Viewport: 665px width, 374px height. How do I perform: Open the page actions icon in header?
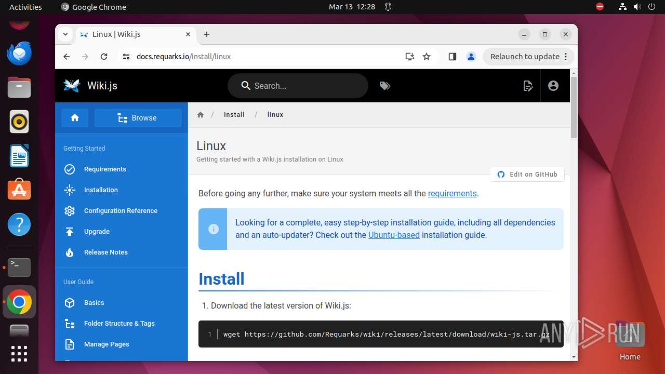528,86
